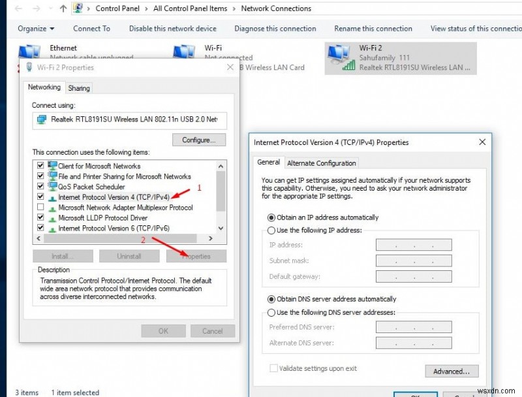Screen dimensions: 522x397
Task: Select Use the following IP address
Action: (271, 230)
